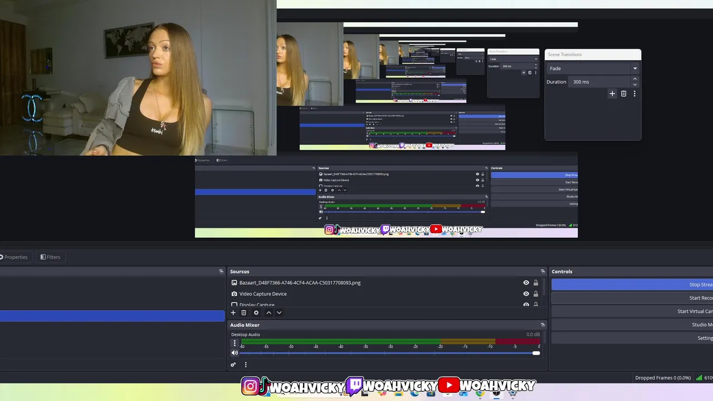Click Stop Streaming in Controls

point(632,285)
